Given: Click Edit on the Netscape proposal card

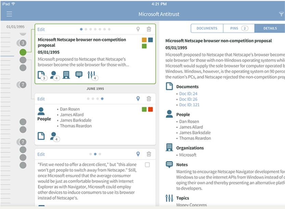Looking at the screenshot, I should tap(41, 29).
